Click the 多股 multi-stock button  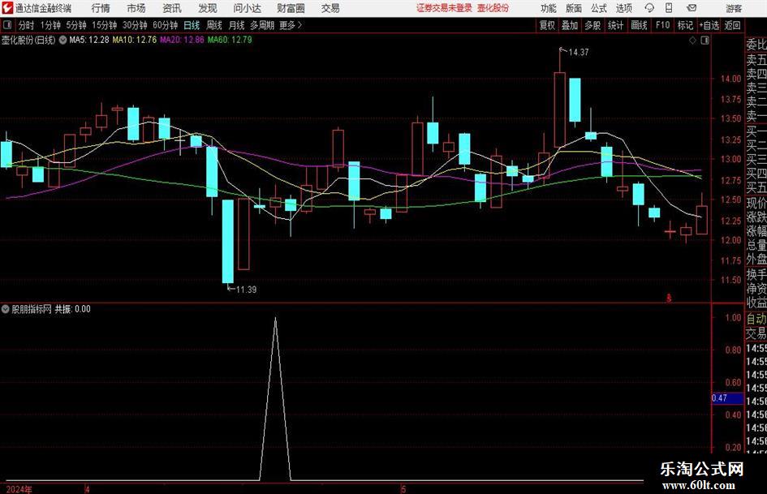coord(592,25)
